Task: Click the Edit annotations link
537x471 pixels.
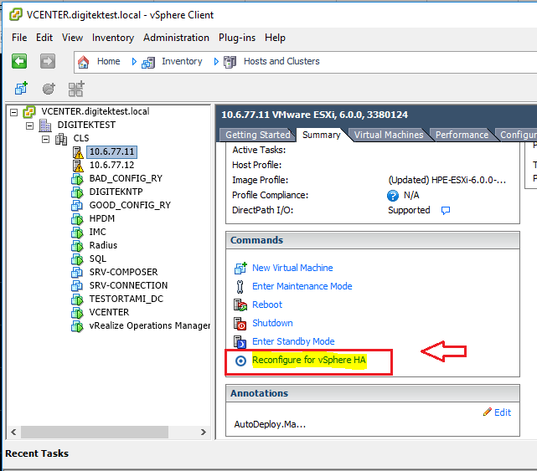Action: [x=503, y=412]
